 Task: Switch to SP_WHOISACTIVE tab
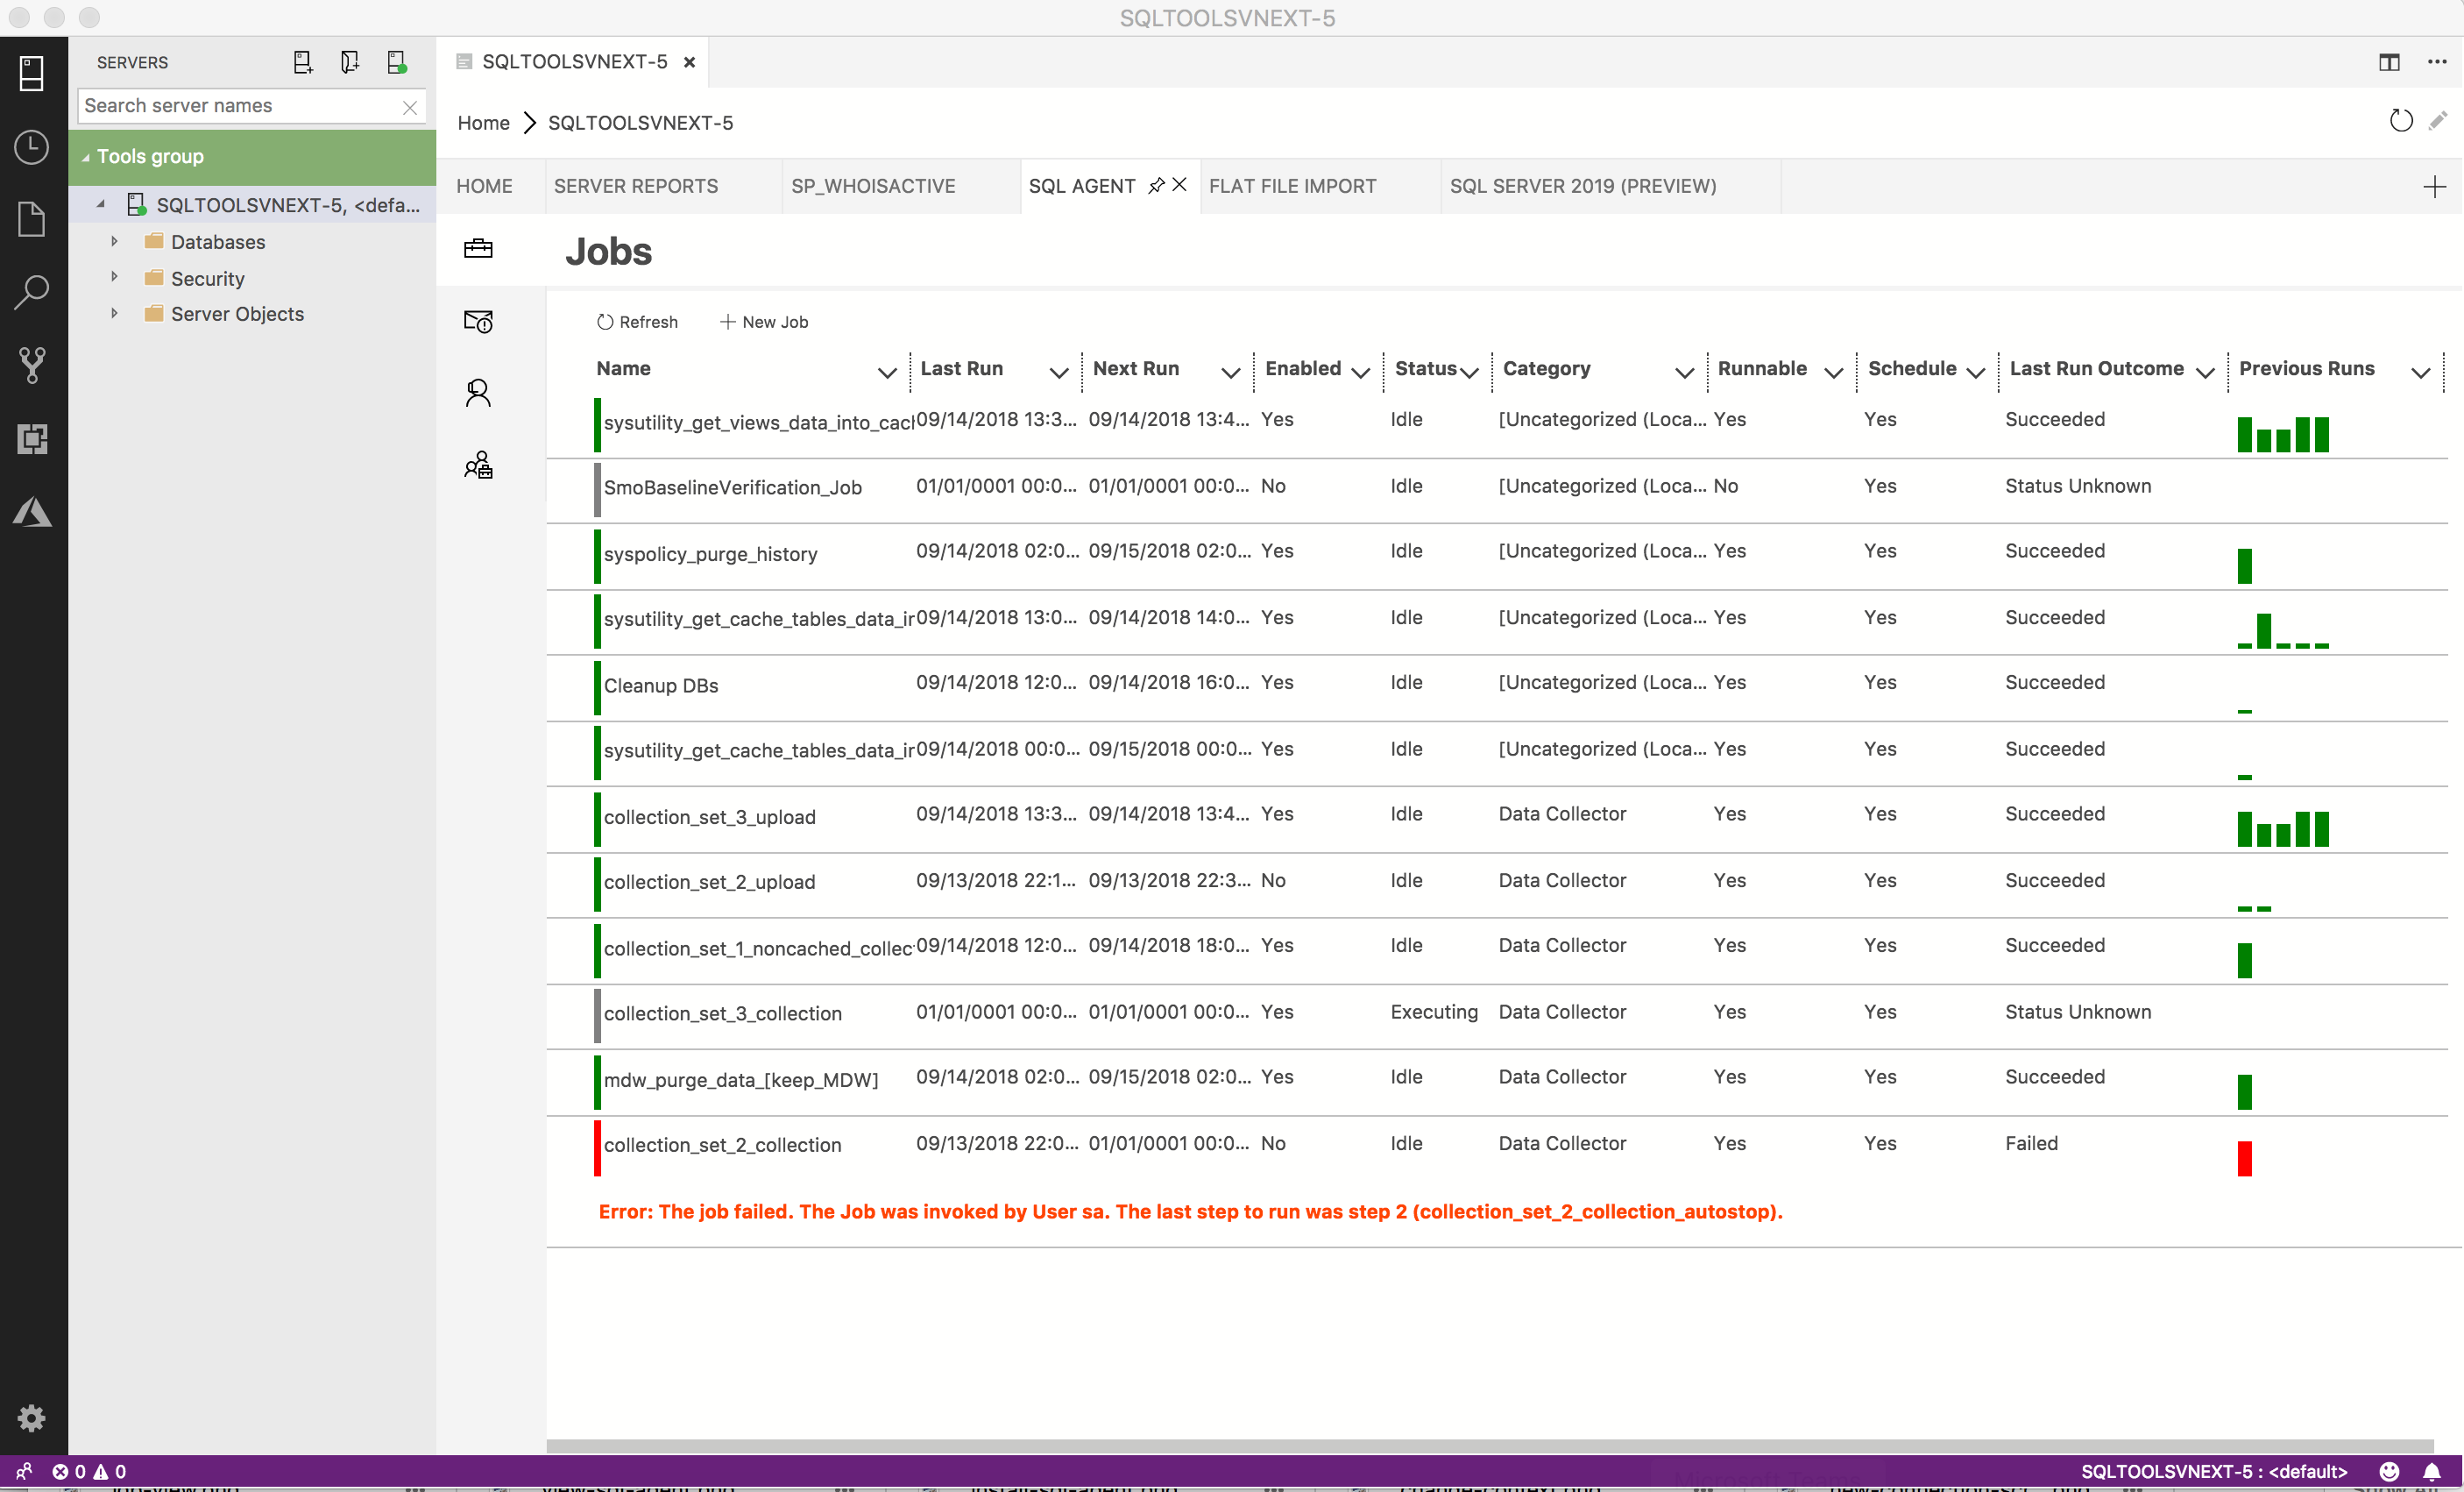[871, 187]
